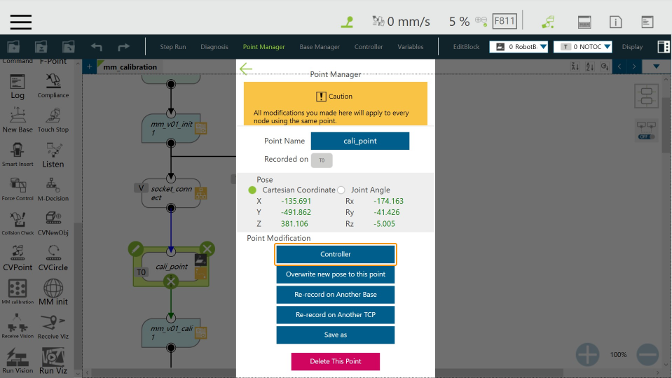Open Base Manager menu

click(x=320, y=47)
